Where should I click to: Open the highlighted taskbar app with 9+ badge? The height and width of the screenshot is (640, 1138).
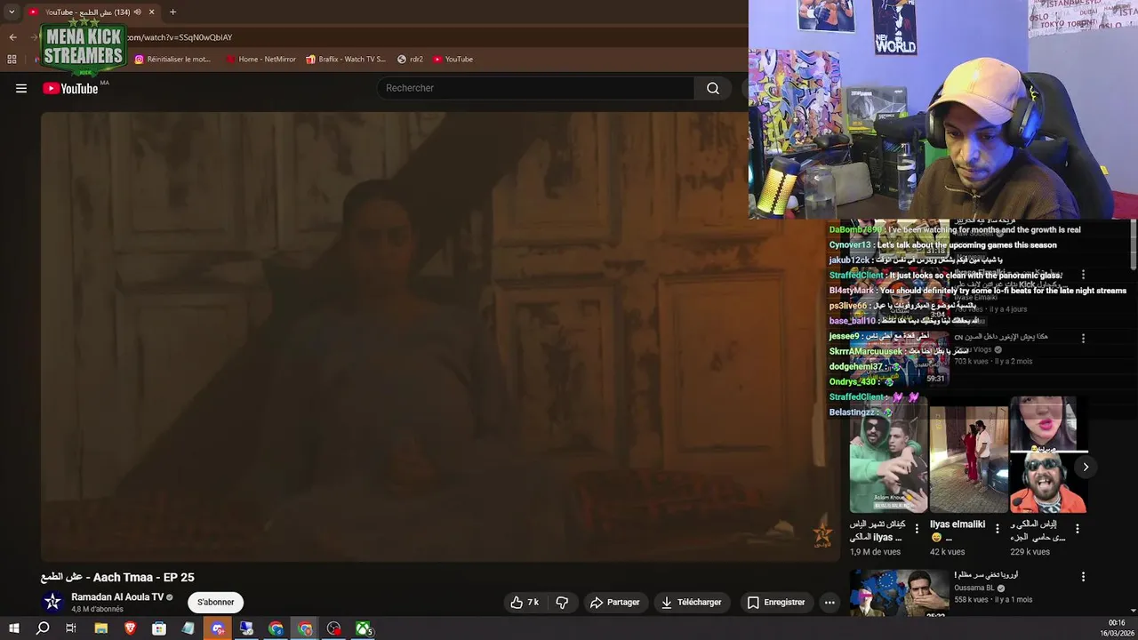coord(218,628)
